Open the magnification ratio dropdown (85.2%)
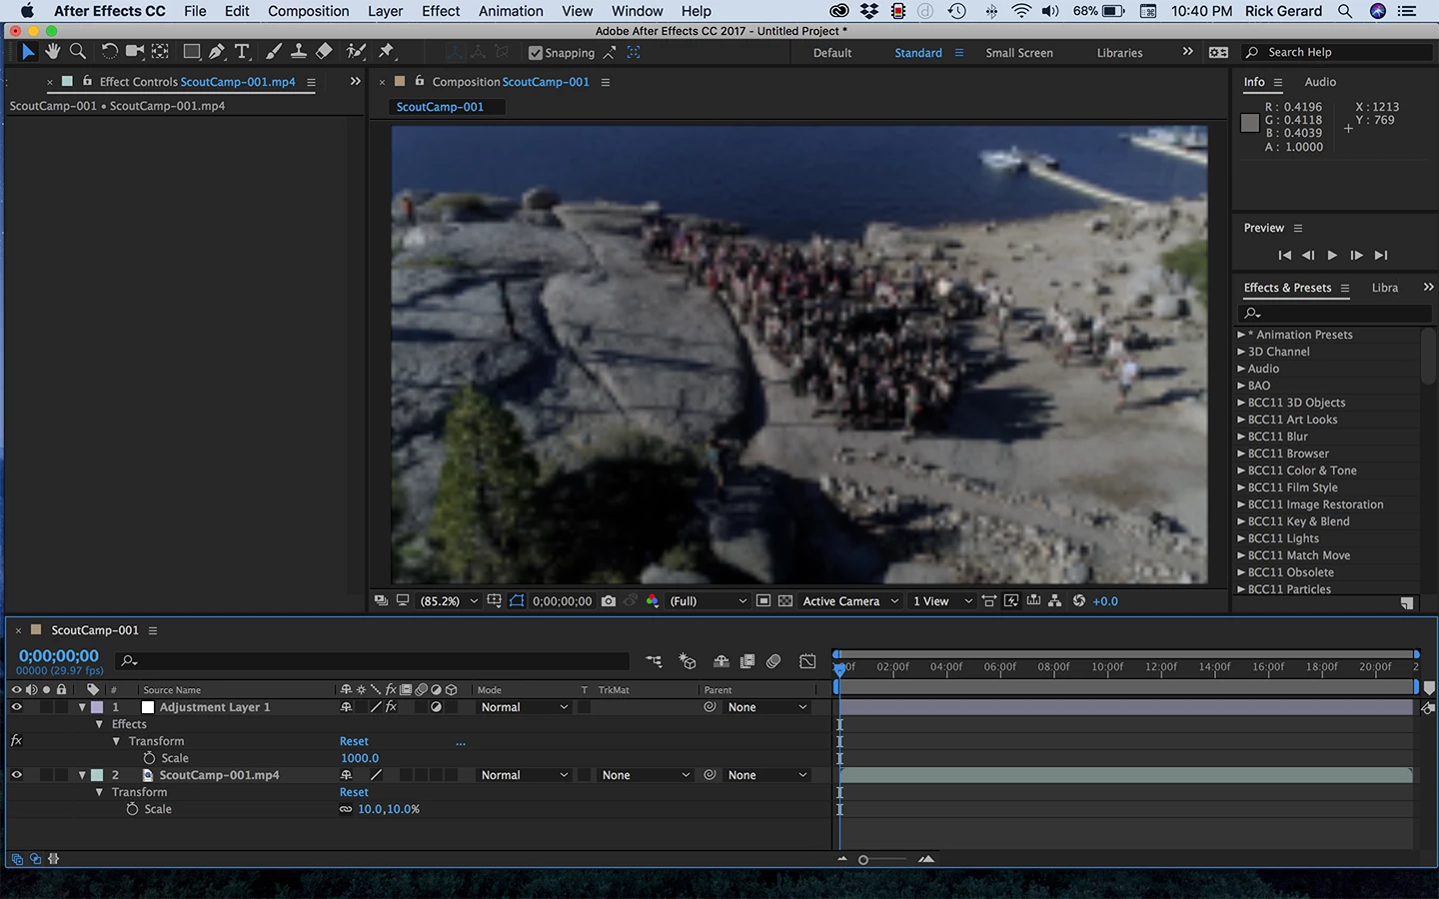 [449, 601]
